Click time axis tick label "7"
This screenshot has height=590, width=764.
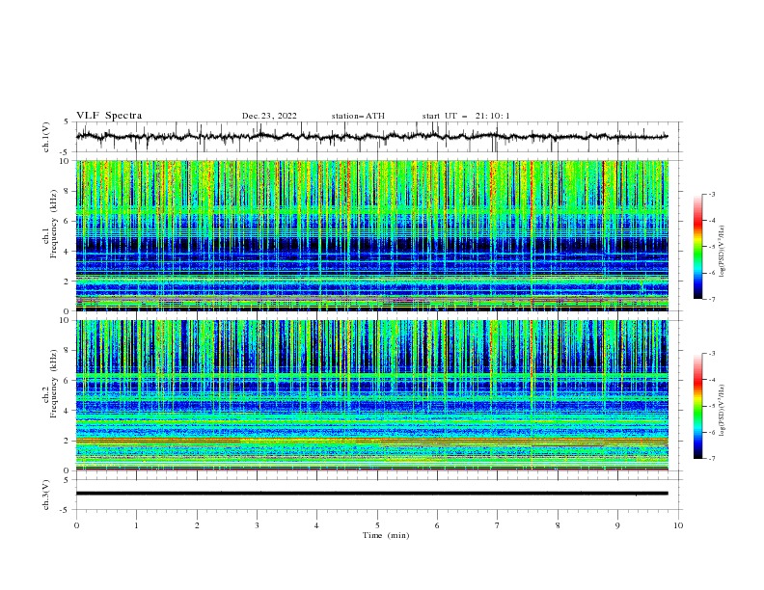pyautogui.click(x=497, y=525)
